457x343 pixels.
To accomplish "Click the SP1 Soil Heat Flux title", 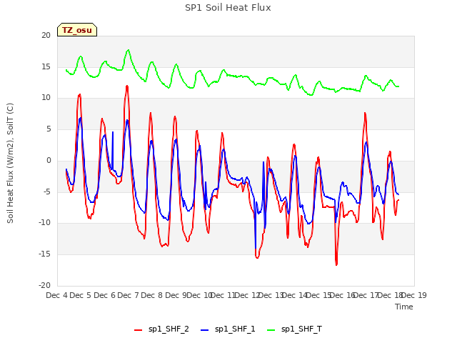I will pyautogui.click(x=228, y=8).
